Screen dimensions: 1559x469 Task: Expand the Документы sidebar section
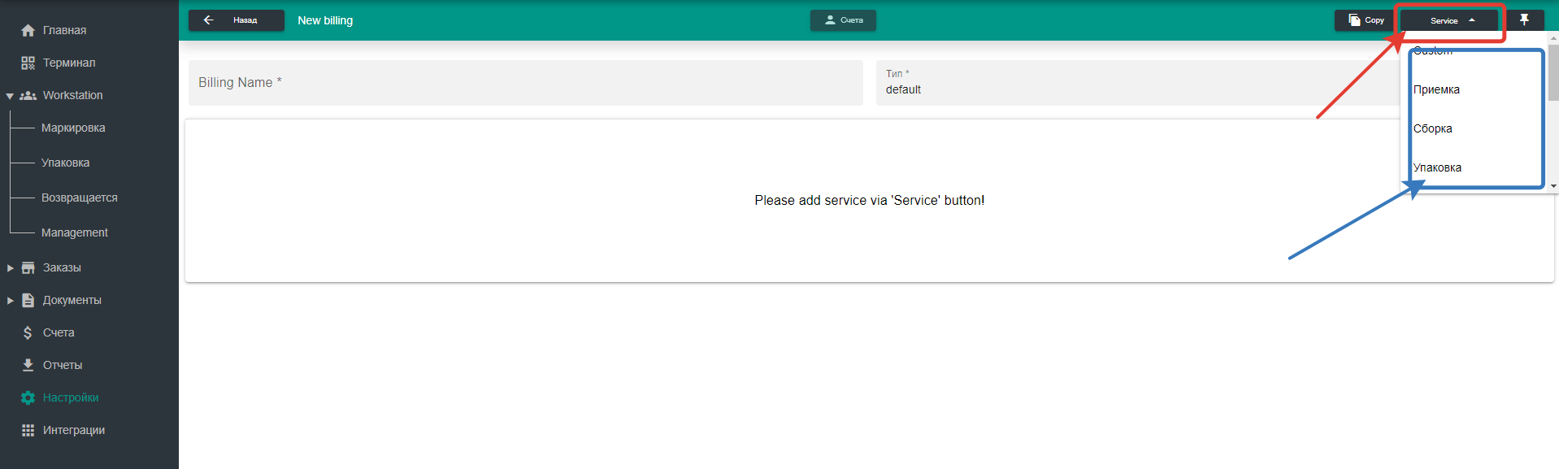(x=11, y=300)
